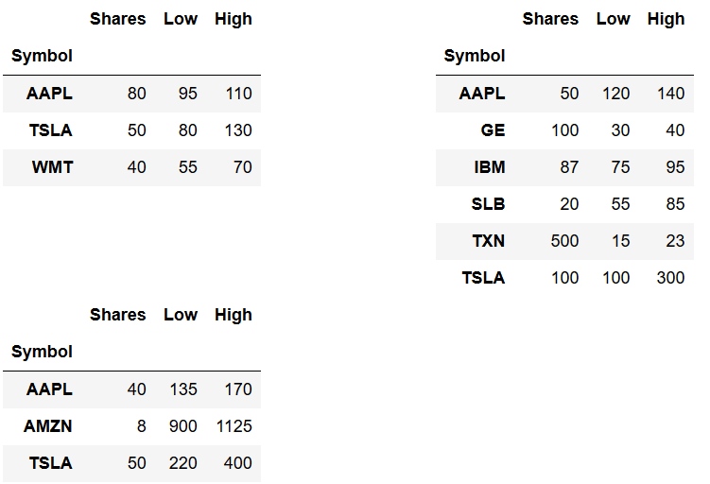The height and width of the screenshot is (484, 710).
Task: Click the AAPL row label in top-left table
Action: coord(49,94)
